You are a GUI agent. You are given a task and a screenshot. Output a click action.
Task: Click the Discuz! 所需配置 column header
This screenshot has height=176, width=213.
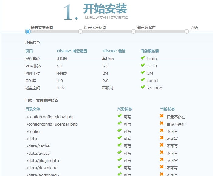click(72, 51)
